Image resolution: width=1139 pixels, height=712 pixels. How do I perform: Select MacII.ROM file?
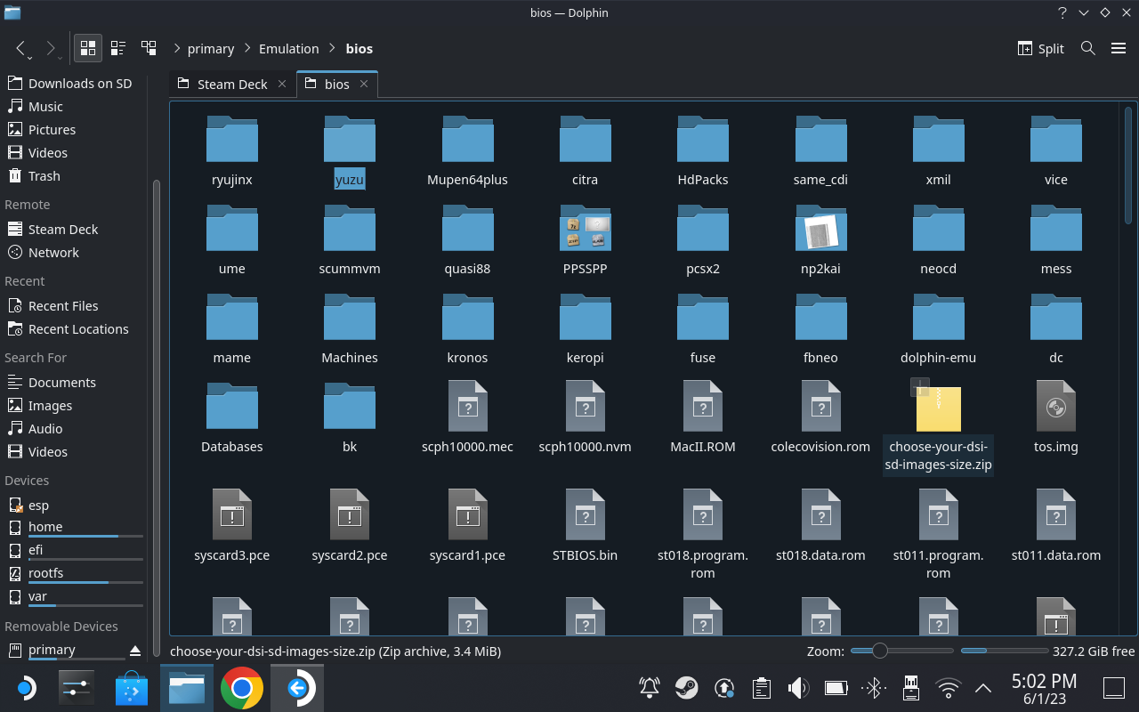pos(702,418)
